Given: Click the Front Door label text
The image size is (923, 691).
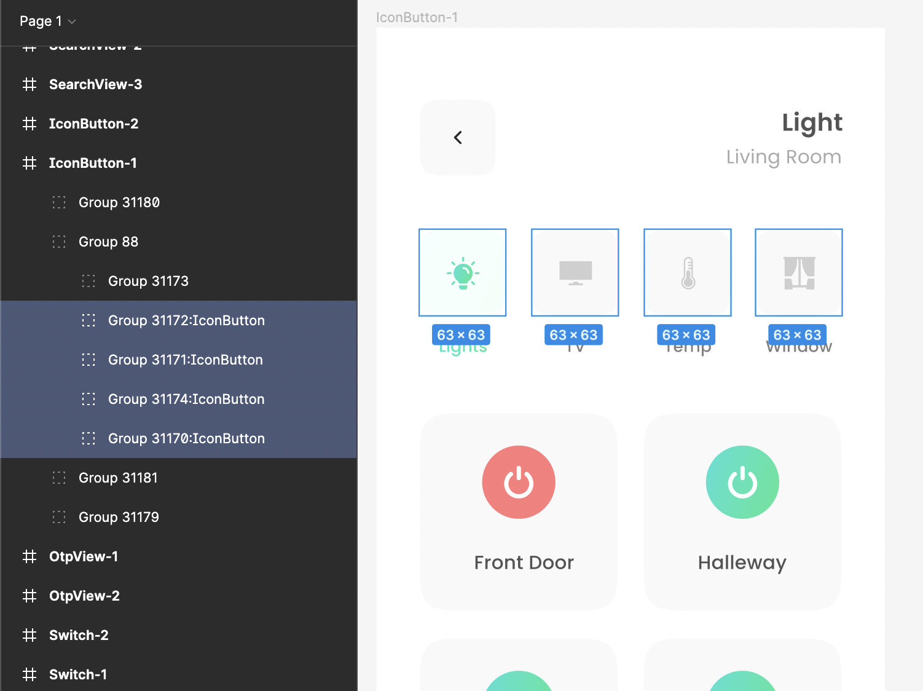Looking at the screenshot, I should pyautogui.click(x=524, y=563).
